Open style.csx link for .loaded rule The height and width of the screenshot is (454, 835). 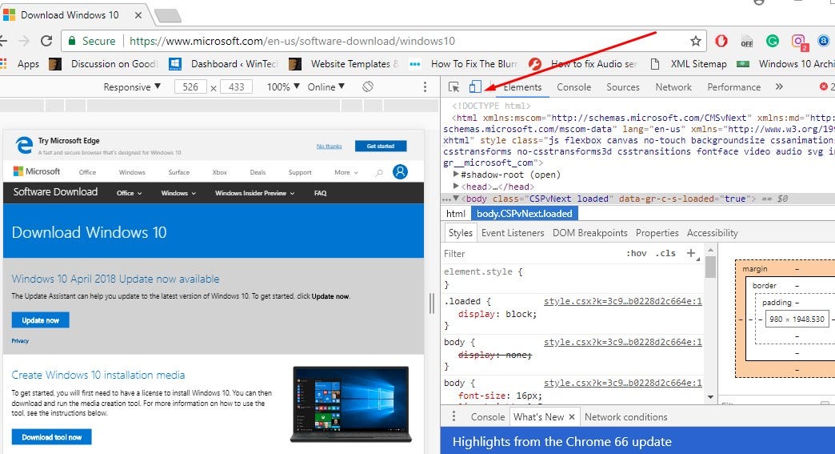[x=622, y=302]
